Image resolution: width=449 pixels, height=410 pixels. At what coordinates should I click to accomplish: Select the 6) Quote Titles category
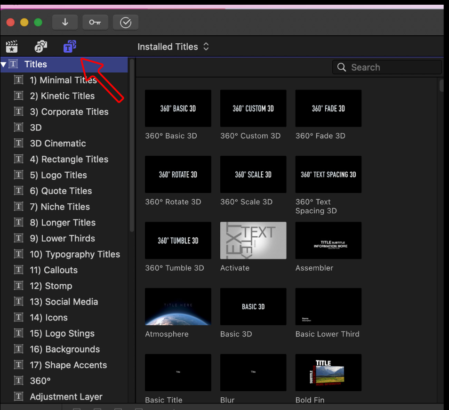64,191
